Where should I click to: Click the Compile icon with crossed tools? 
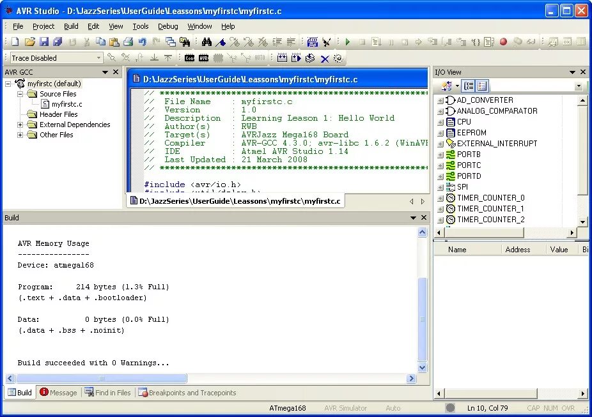point(327,42)
